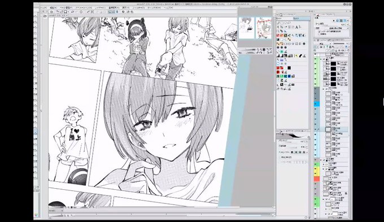Click the solid blue square icon in sub tool palette
The image size is (384, 222).
click(289, 76)
